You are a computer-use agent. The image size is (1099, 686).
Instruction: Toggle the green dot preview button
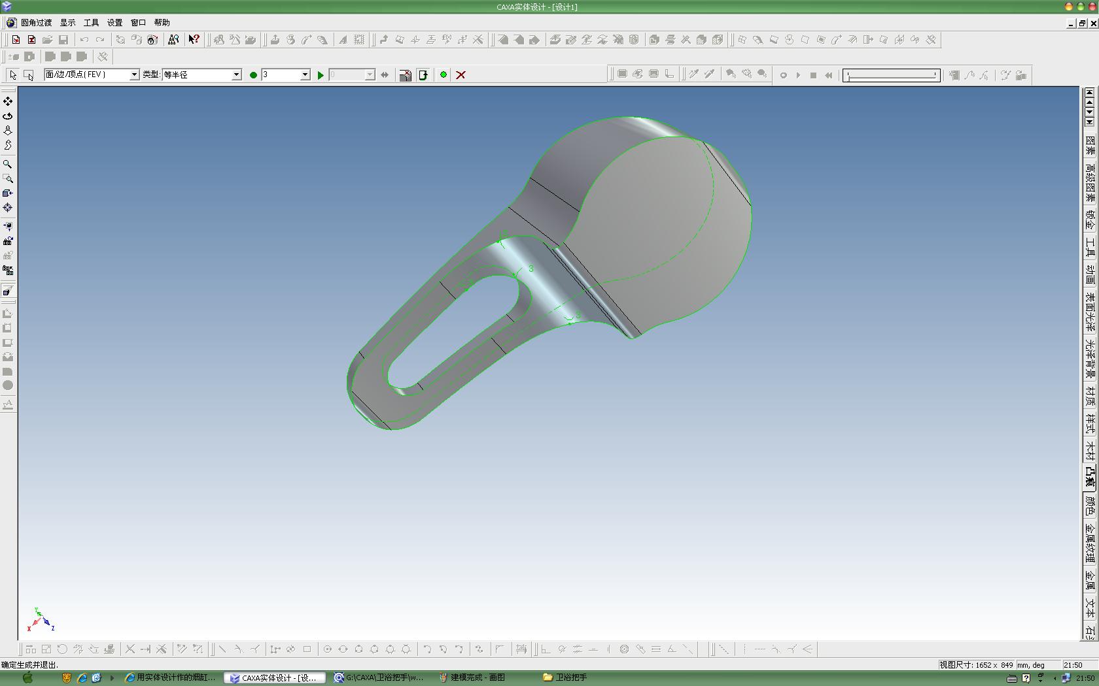click(444, 74)
